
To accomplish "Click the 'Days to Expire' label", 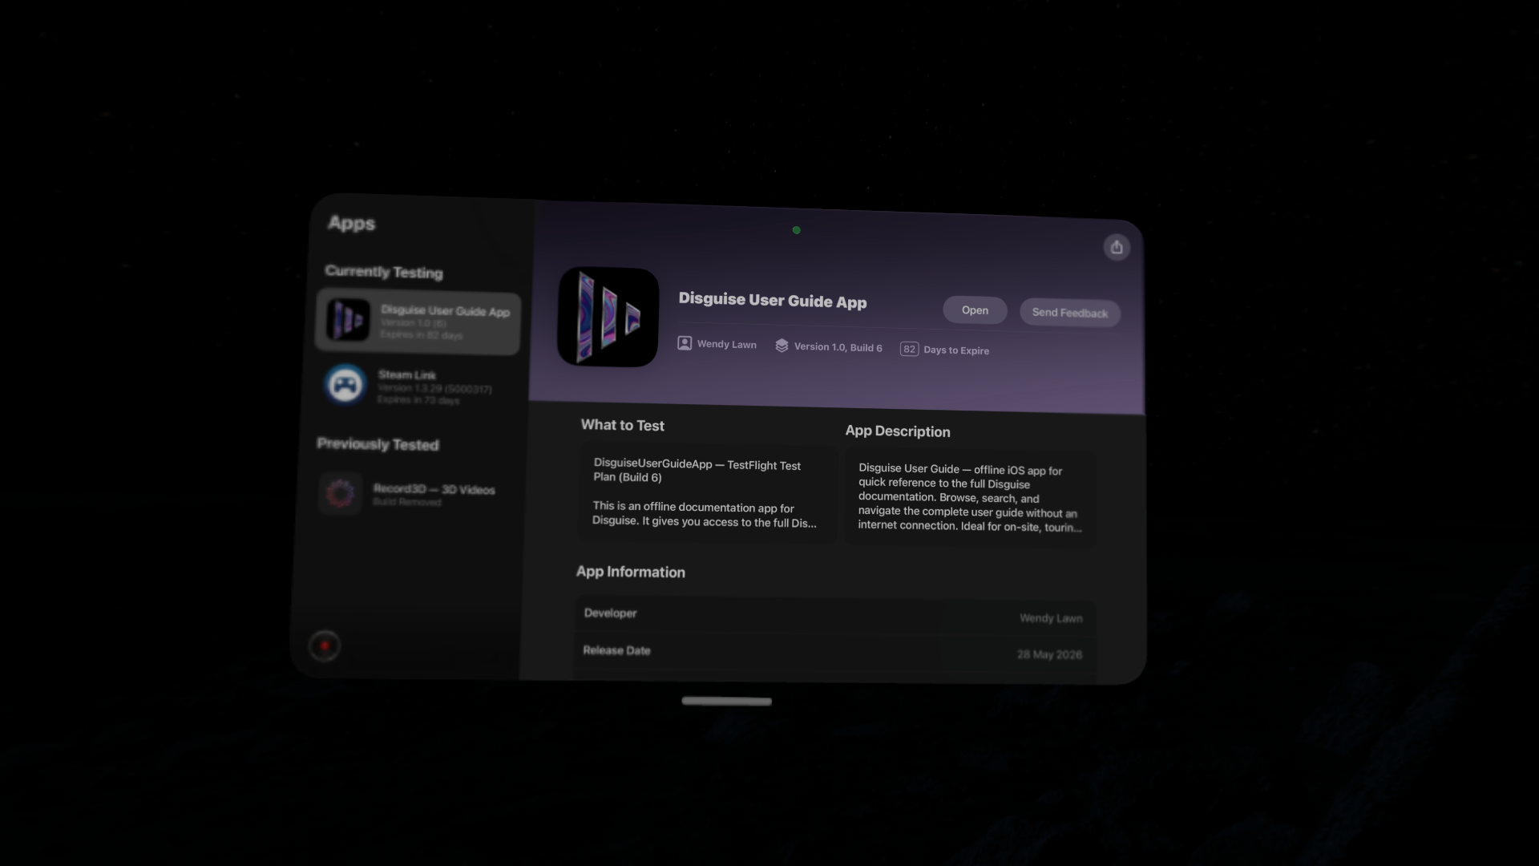I will tap(956, 350).
